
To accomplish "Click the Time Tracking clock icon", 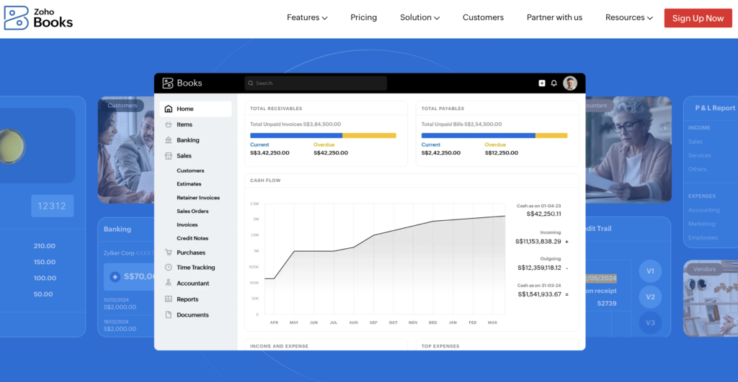I will click(169, 268).
